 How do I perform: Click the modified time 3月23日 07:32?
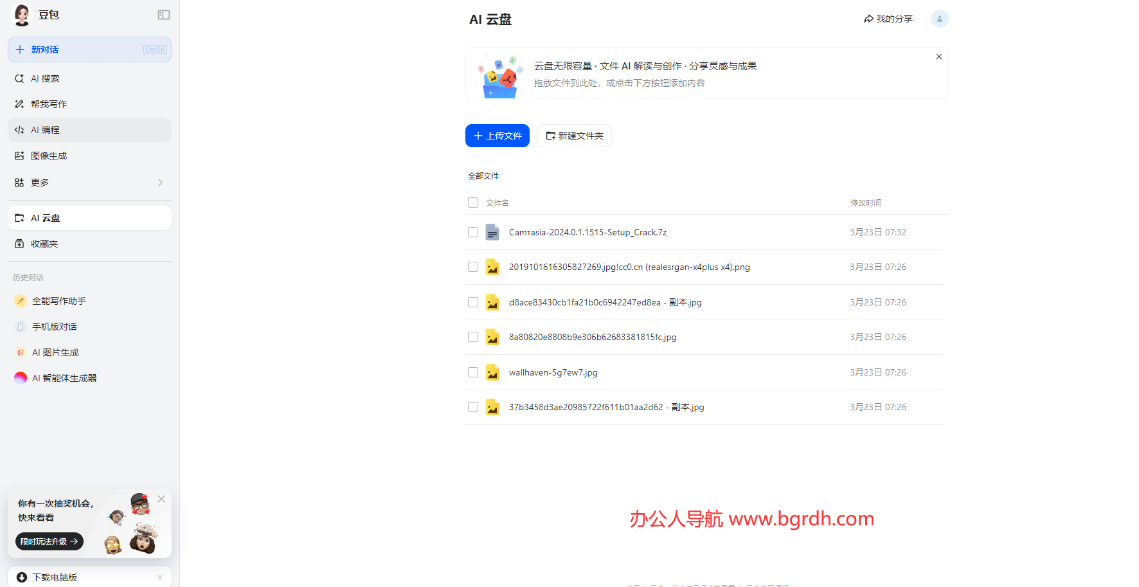click(x=878, y=232)
